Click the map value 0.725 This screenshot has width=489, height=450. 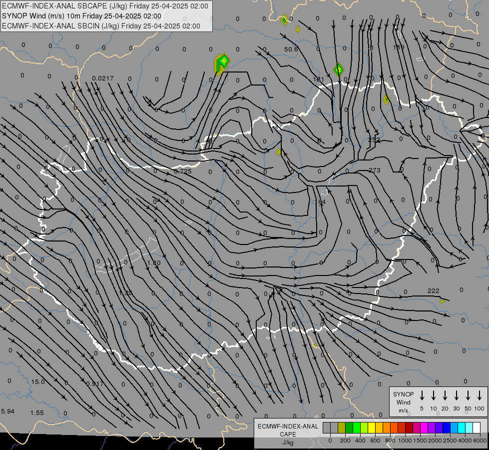(183, 171)
